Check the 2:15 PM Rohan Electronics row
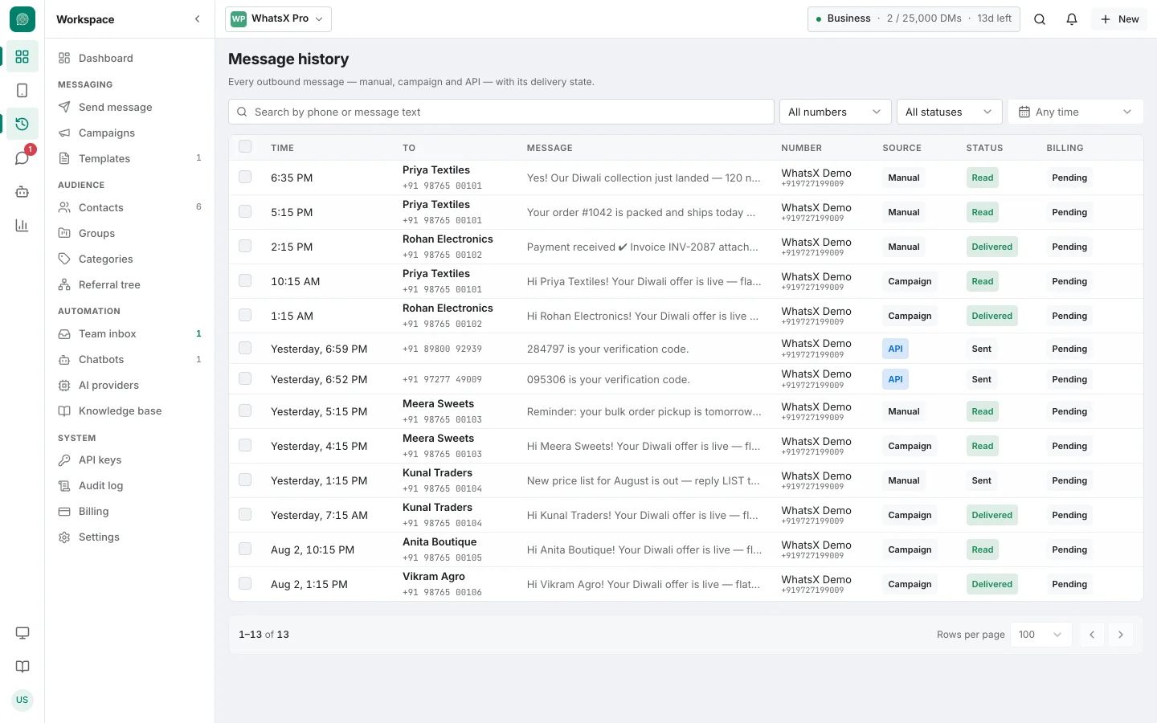Screen dimensions: 1157x723 (245, 246)
